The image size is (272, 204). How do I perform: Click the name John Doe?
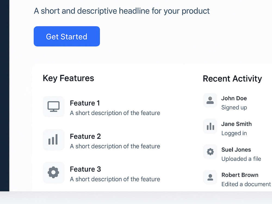pos(234,98)
